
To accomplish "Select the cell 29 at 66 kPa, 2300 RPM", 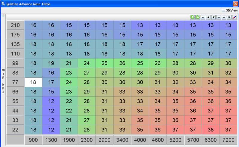I will [87, 92].
